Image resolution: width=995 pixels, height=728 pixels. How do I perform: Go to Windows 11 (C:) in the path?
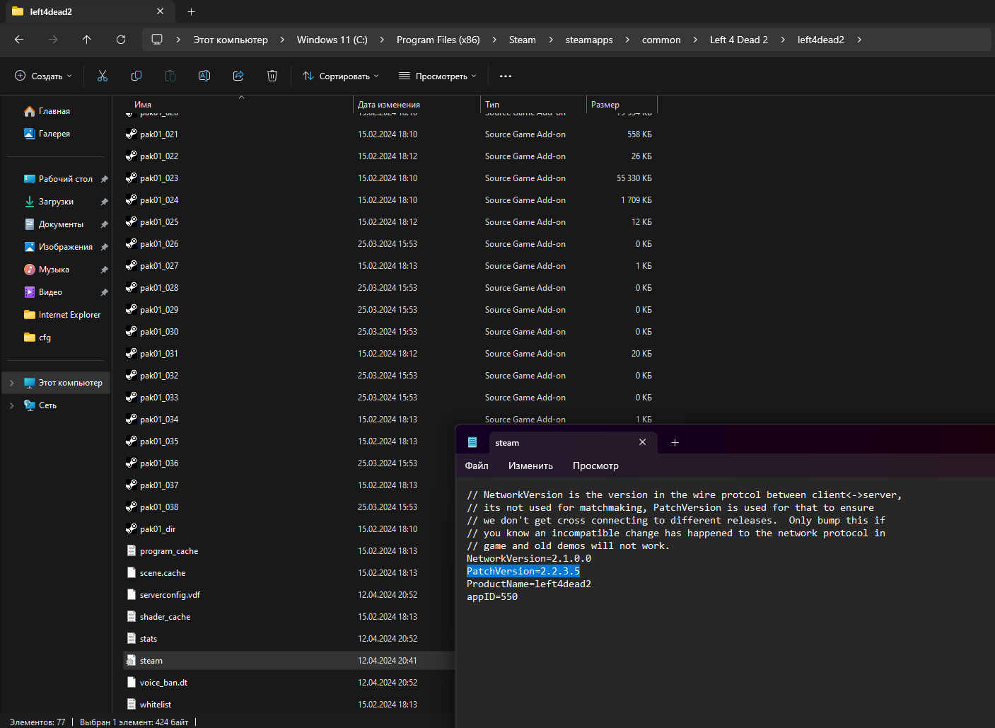[x=332, y=40]
